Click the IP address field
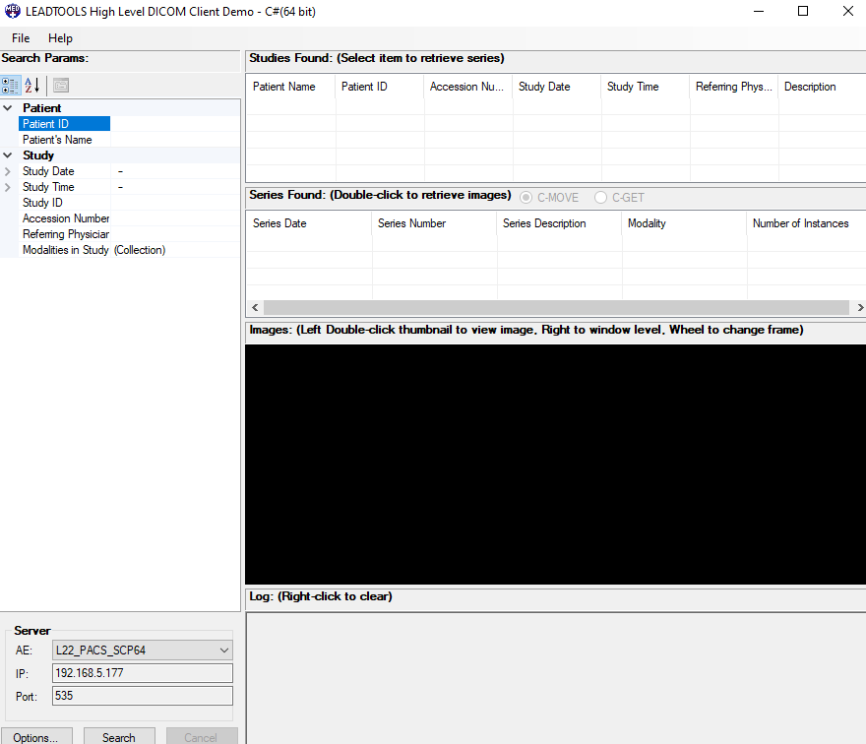The image size is (866, 744). click(143, 673)
